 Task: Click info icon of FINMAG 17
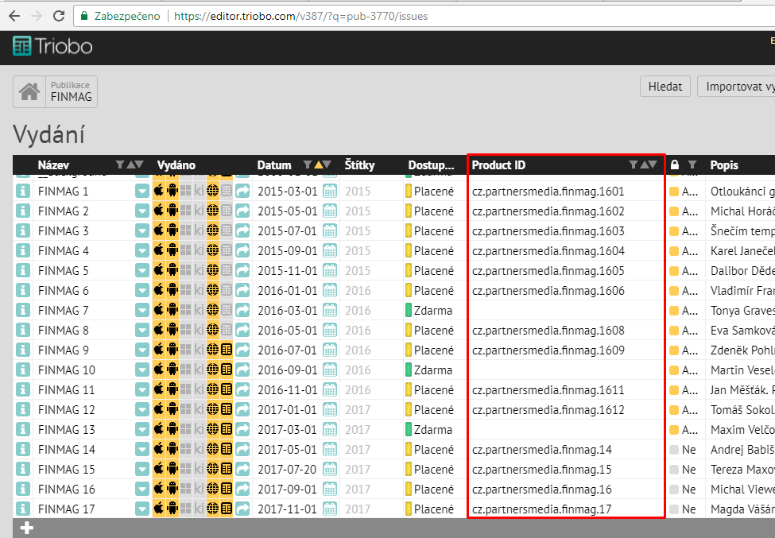(x=23, y=509)
